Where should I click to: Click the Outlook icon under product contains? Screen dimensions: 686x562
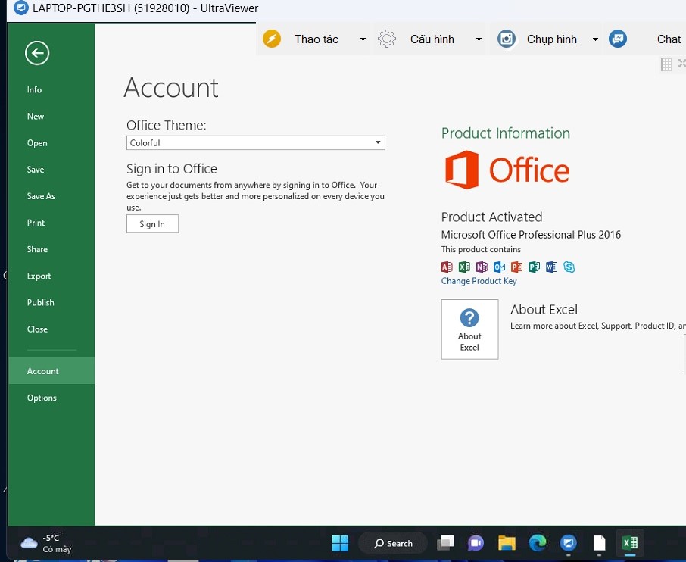pyautogui.click(x=499, y=267)
